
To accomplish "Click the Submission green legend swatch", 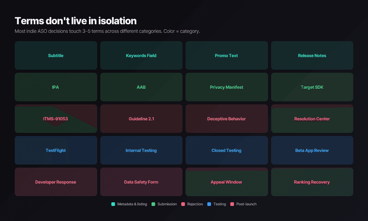I will [x=153, y=204].
